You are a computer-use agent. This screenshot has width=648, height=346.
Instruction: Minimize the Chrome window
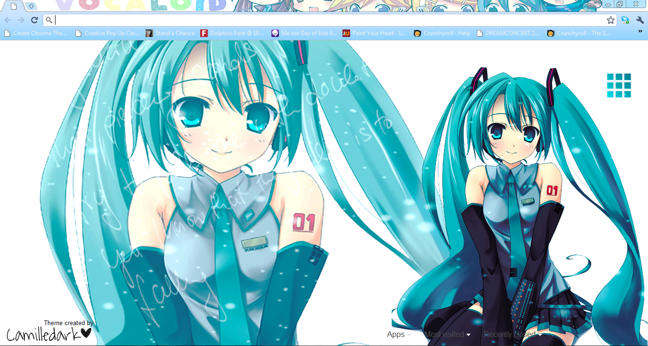[x=608, y=4]
